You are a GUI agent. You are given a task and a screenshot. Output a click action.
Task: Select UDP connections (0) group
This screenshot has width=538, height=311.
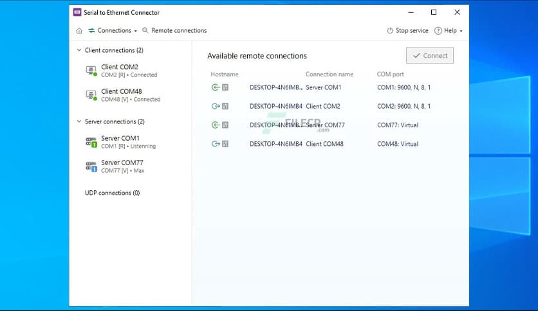[112, 193]
